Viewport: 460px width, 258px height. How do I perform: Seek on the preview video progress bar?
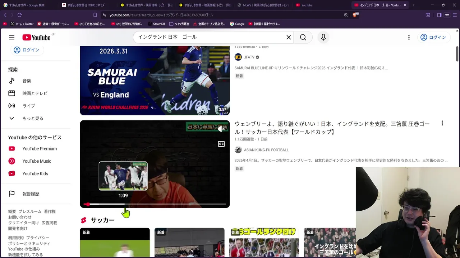point(155,204)
